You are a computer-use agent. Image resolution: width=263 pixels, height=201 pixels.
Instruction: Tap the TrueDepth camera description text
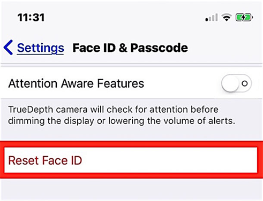[122, 115]
